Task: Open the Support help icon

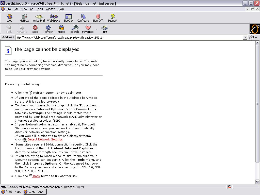Action: [x=112, y=18]
